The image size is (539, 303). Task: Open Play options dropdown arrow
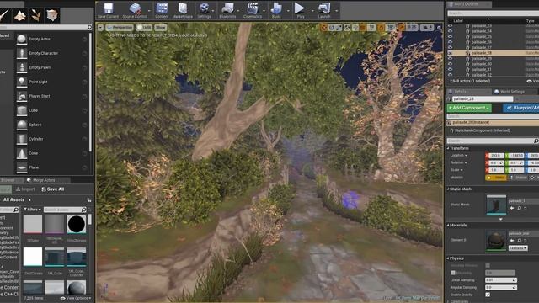point(312,11)
